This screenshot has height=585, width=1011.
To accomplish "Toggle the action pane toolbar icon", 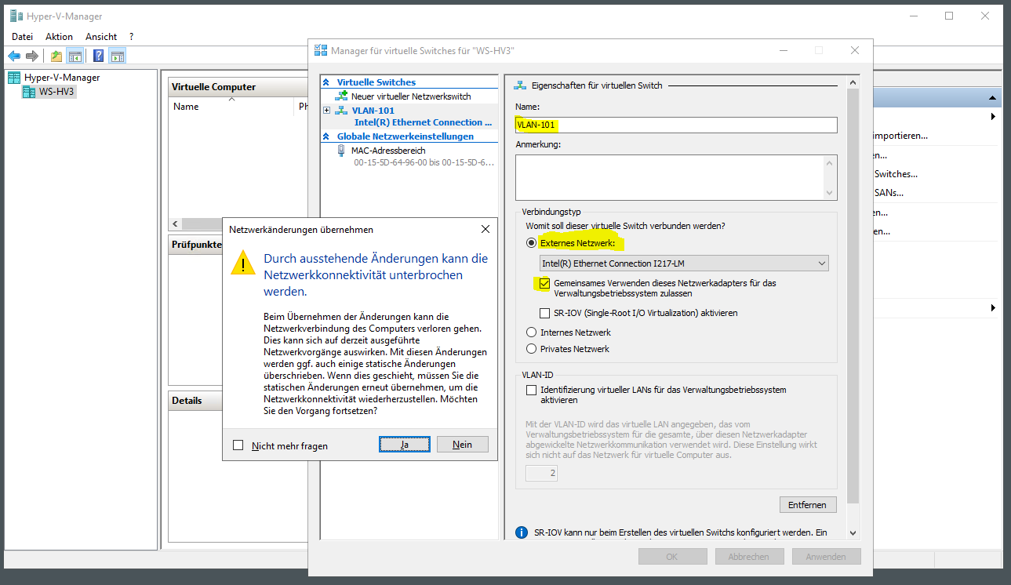I will pos(118,56).
